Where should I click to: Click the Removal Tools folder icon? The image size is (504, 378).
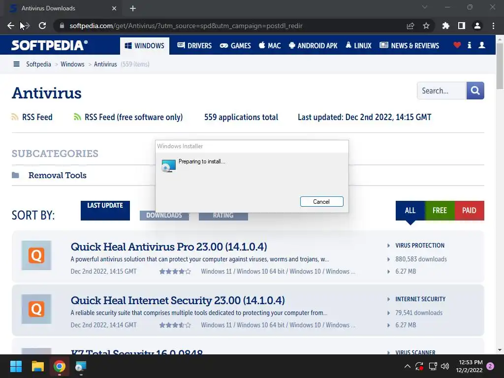click(15, 175)
